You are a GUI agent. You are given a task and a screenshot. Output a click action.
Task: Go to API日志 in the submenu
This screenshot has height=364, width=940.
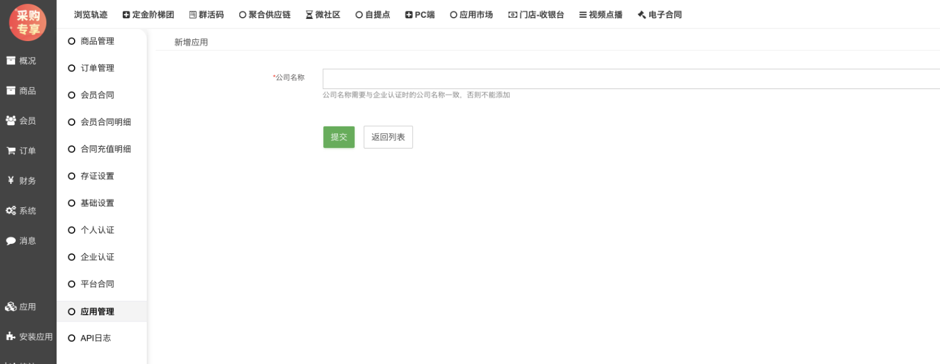(96, 338)
